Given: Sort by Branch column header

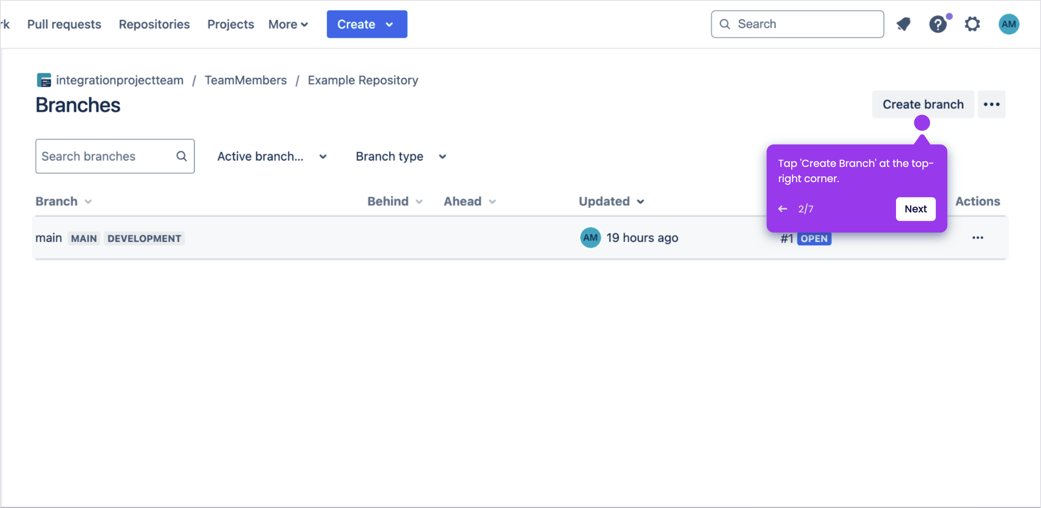Looking at the screenshot, I should 64,201.
